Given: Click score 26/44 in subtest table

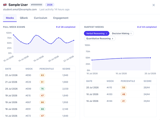Looking at the screenshot, I should [147, 87].
